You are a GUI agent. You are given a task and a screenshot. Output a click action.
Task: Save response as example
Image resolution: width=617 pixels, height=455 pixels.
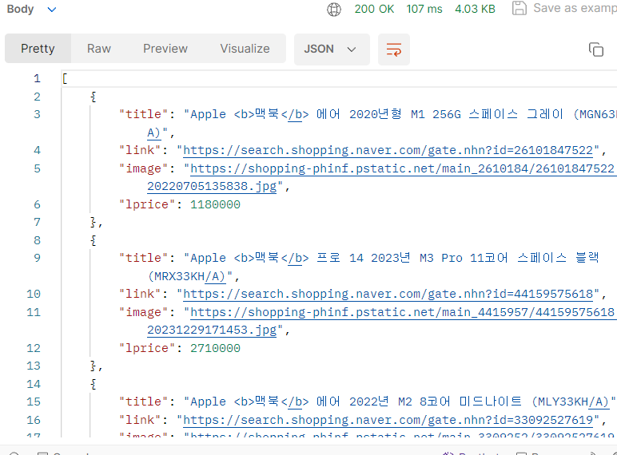pyautogui.click(x=575, y=8)
